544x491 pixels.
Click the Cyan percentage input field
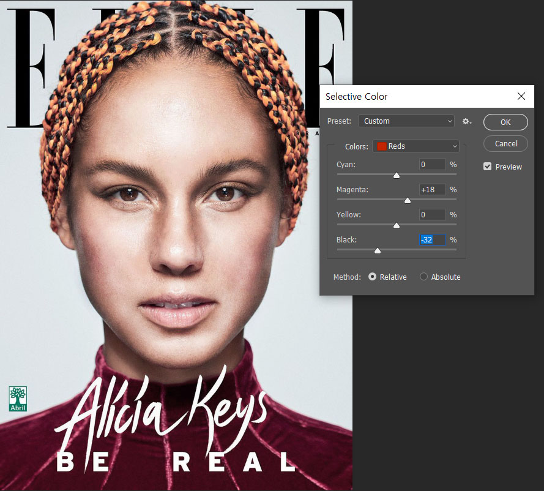(x=432, y=165)
